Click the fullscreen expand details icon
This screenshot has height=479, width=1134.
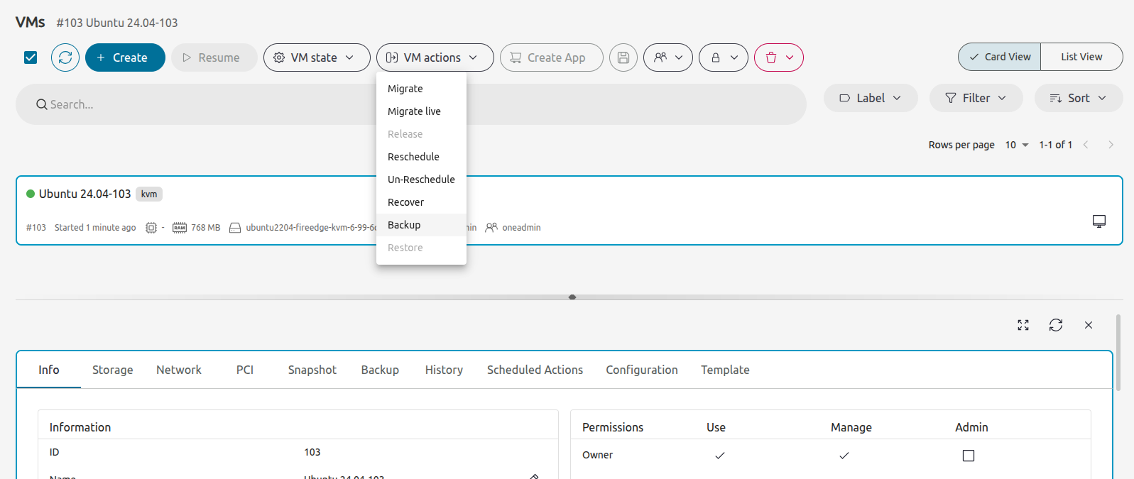pos(1023,325)
